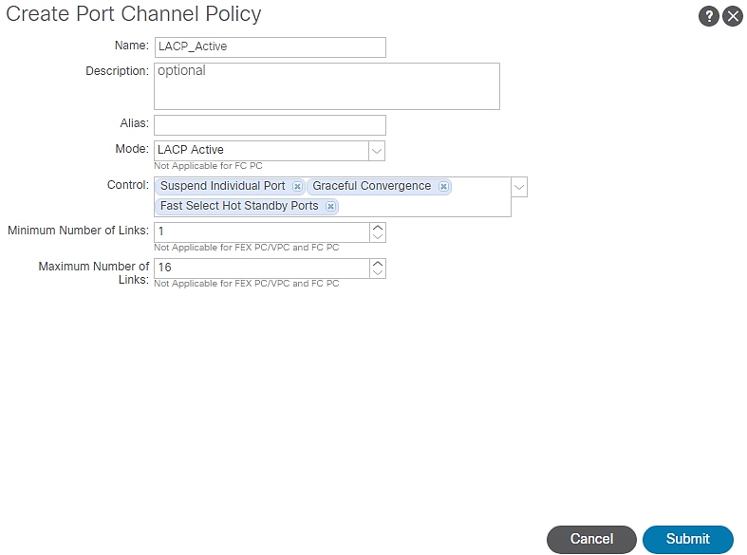Click into the Alias input field
Viewport: 747px width, 555px height.
(270, 125)
